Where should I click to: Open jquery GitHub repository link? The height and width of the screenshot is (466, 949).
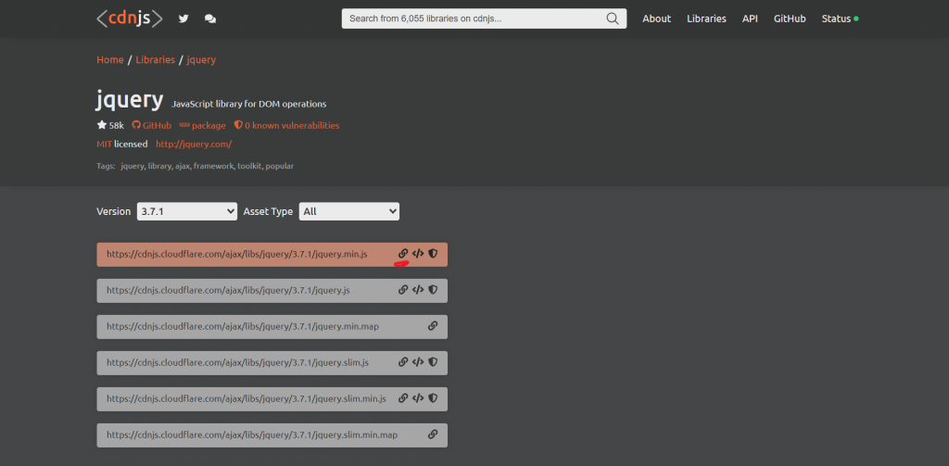click(151, 125)
